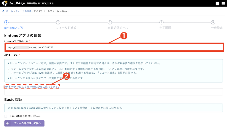
Task: Click the FormBridge title text
Action: pos(17,3)
